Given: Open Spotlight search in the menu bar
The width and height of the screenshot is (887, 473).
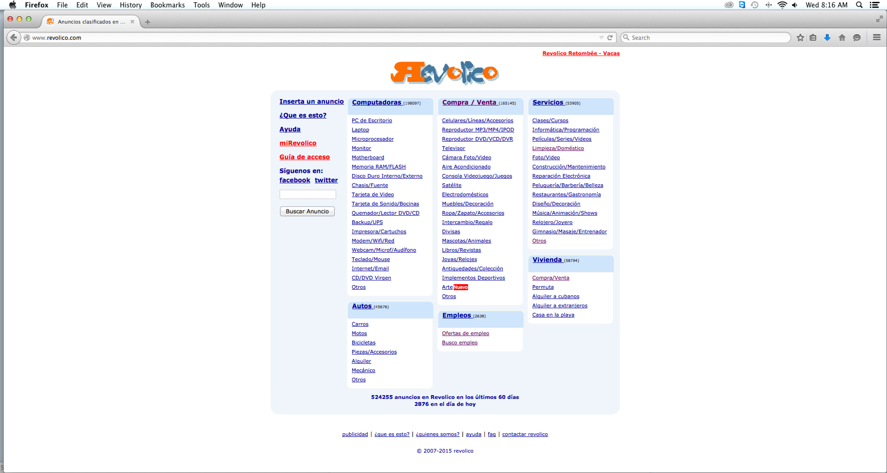Looking at the screenshot, I should coord(859,5).
